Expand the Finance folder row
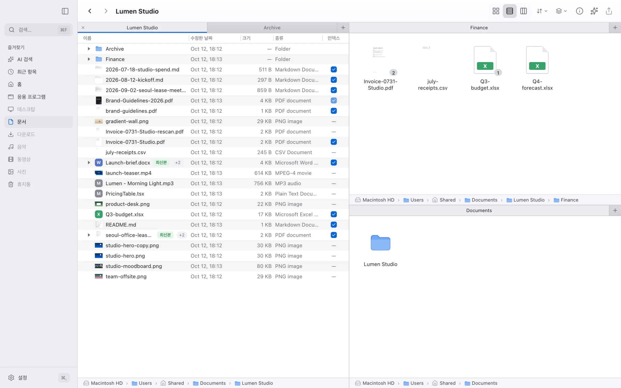This screenshot has width=621, height=388. 89,59
